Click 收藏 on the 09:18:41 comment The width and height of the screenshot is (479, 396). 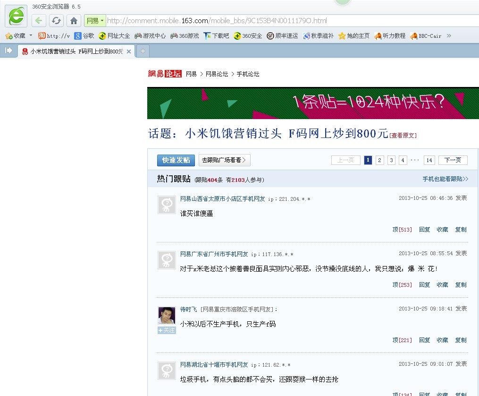click(x=442, y=340)
